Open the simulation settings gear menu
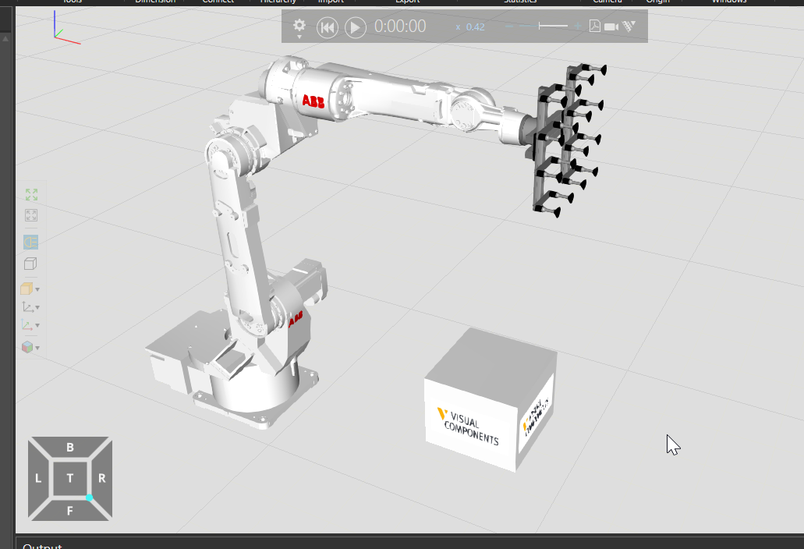This screenshot has width=804, height=549. point(299,27)
